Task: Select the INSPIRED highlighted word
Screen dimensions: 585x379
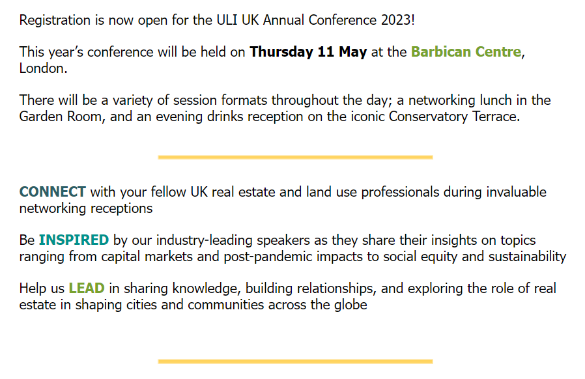Action: [74, 240]
